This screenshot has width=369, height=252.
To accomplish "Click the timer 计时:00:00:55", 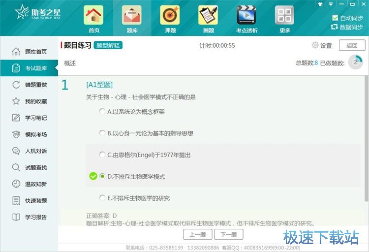I will 217,45.
